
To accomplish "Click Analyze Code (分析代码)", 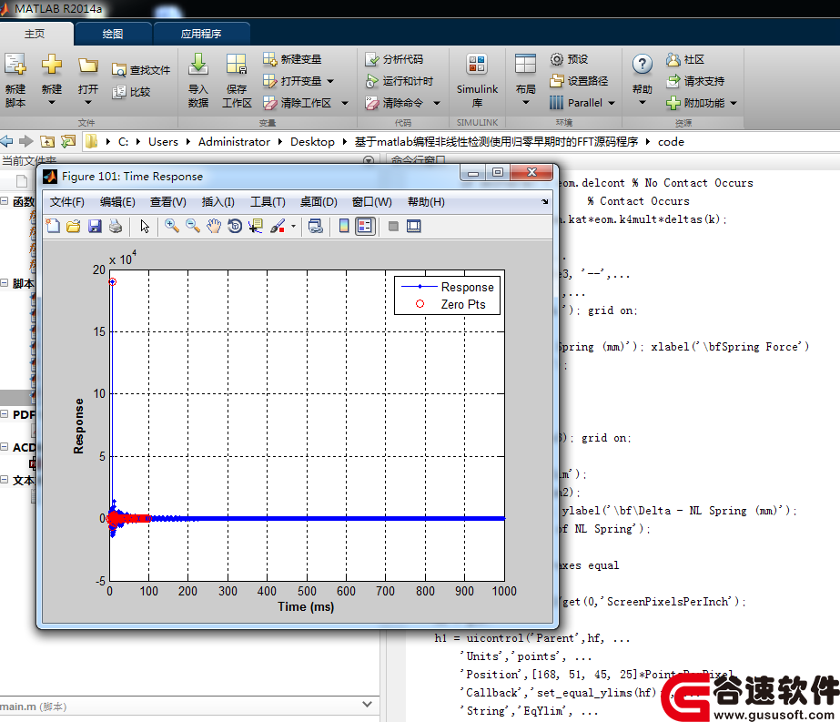I will tap(394, 59).
